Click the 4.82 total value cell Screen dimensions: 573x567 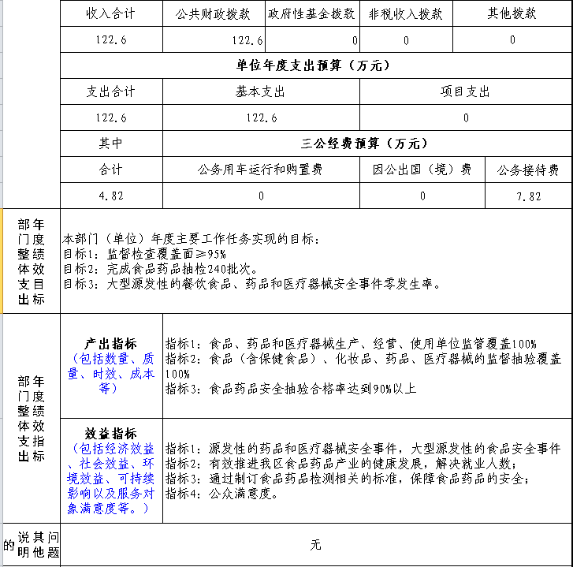111,196
